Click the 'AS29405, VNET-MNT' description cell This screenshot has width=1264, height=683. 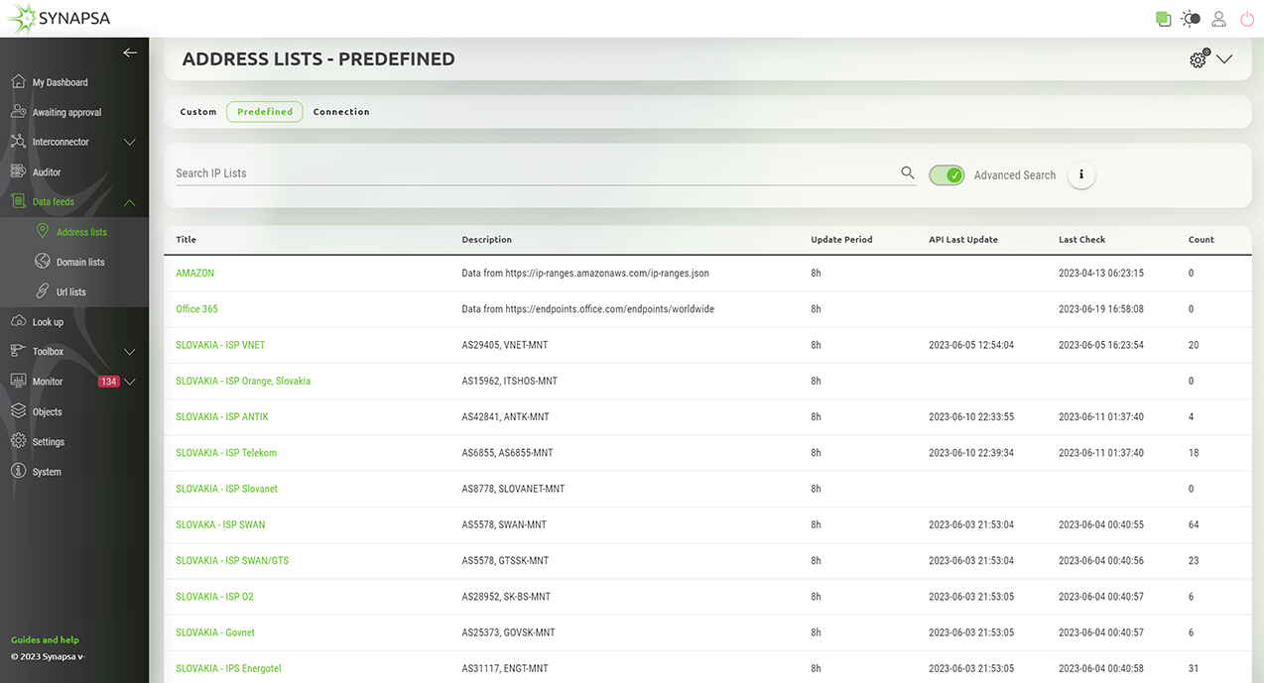tap(505, 345)
